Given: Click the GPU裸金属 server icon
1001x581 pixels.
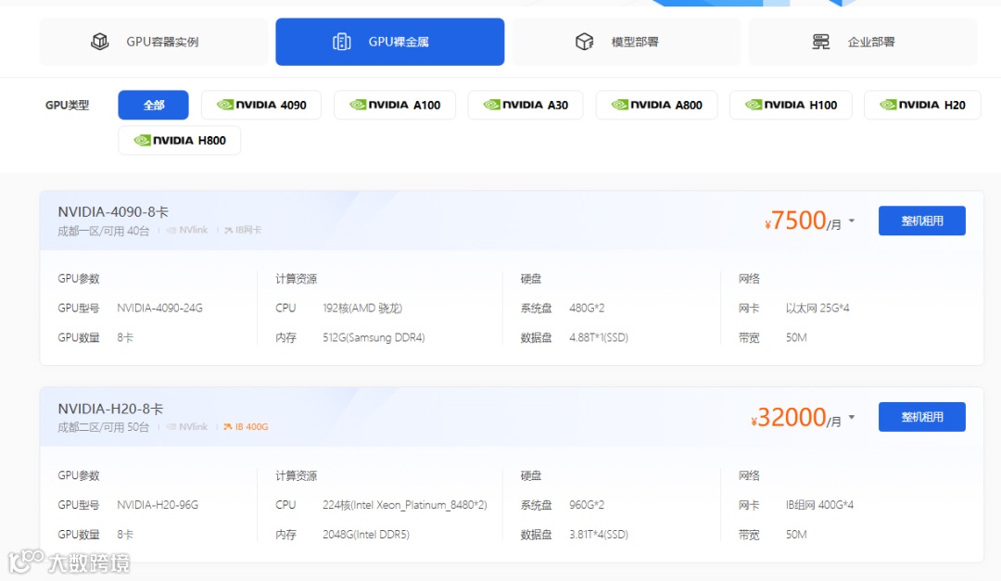Looking at the screenshot, I should click(341, 42).
